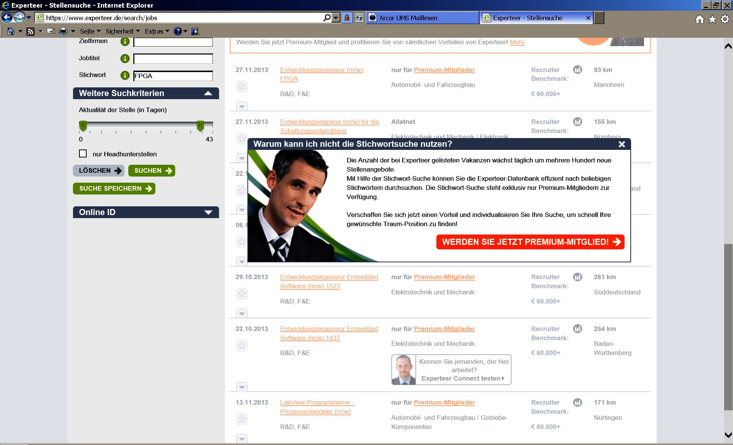
Task: Open recent pages dropdown next to Forward
Action: pyautogui.click(x=29, y=18)
